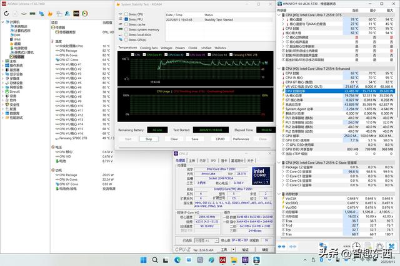This screenshot has height=266, width=400.
Task: Select the 'Stability Test Started' log row
Action: click(219, 20)
